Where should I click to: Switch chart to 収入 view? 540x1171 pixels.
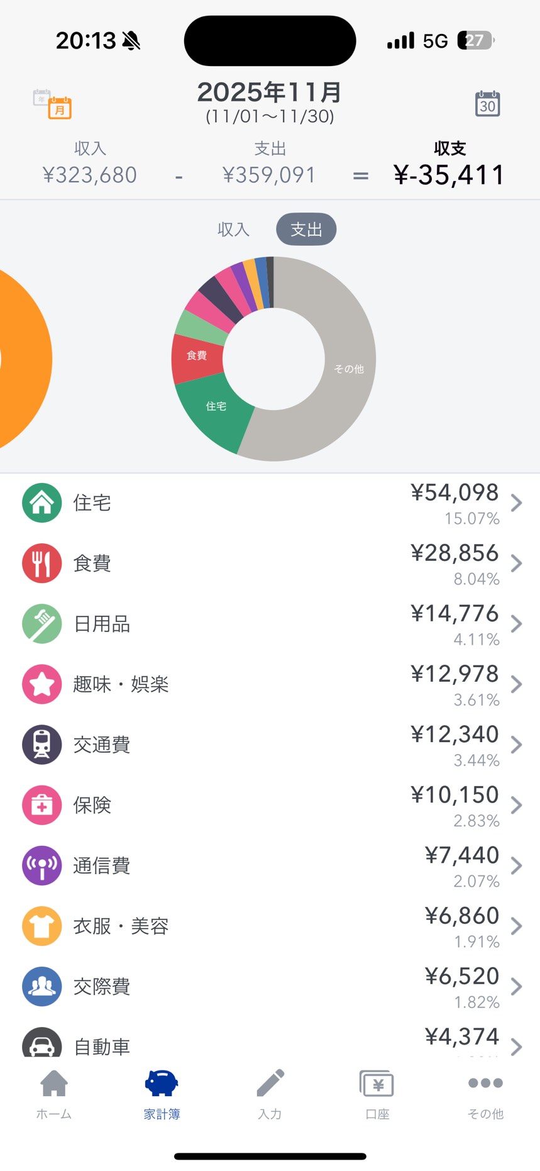click(234, 230)
